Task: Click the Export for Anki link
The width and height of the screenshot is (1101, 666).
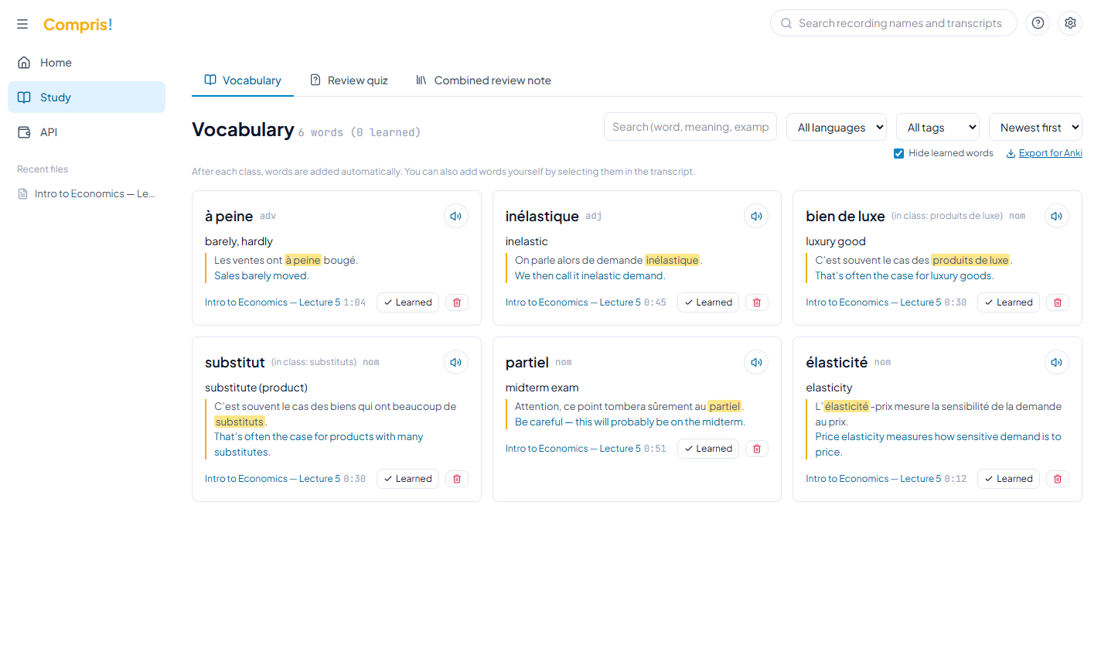Action: pos(1044,153)
